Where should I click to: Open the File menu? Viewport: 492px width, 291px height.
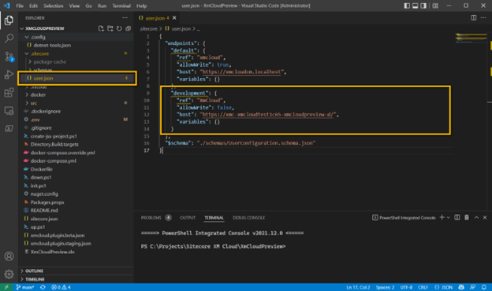(x=20, y=6)
